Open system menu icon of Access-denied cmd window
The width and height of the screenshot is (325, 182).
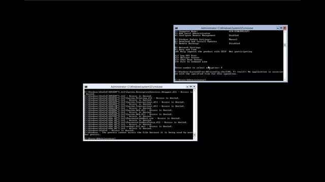[86, 87]
